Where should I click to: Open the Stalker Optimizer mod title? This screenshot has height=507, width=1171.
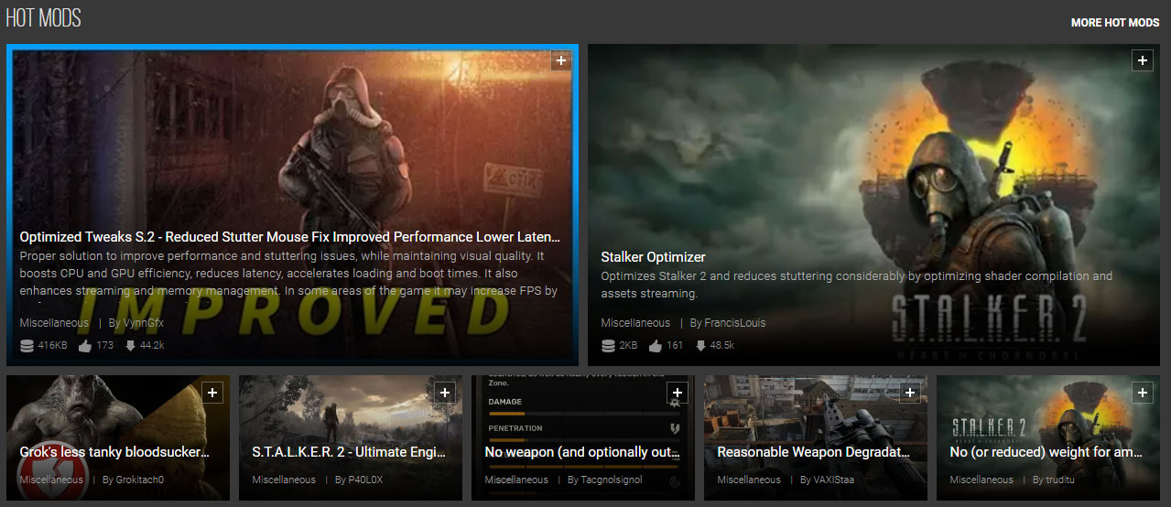pos(653,257)
